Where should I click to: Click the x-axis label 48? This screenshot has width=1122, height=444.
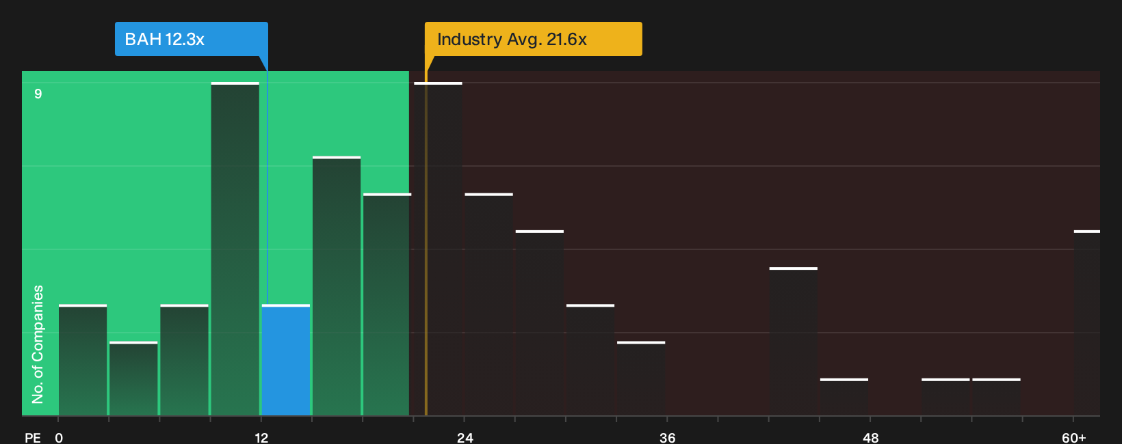coord(870,437)
